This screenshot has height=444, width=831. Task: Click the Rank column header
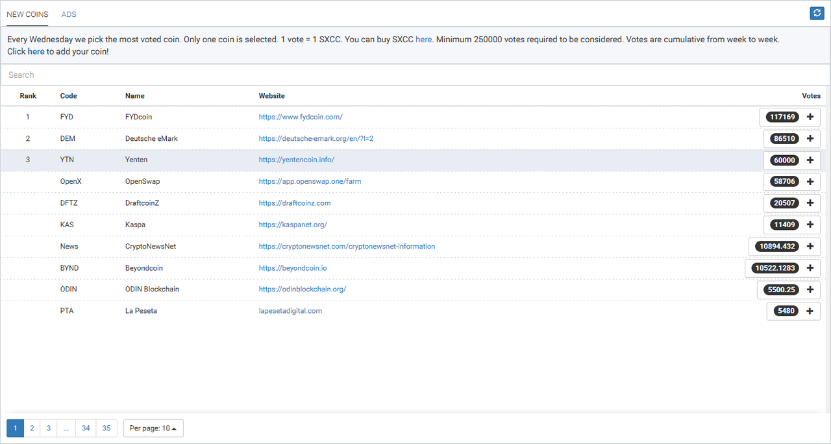click(28, 95)
